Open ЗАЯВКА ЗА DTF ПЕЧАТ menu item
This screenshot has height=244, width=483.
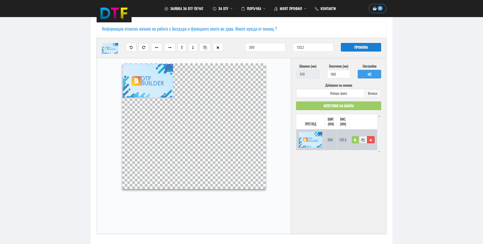coord(184,9)
